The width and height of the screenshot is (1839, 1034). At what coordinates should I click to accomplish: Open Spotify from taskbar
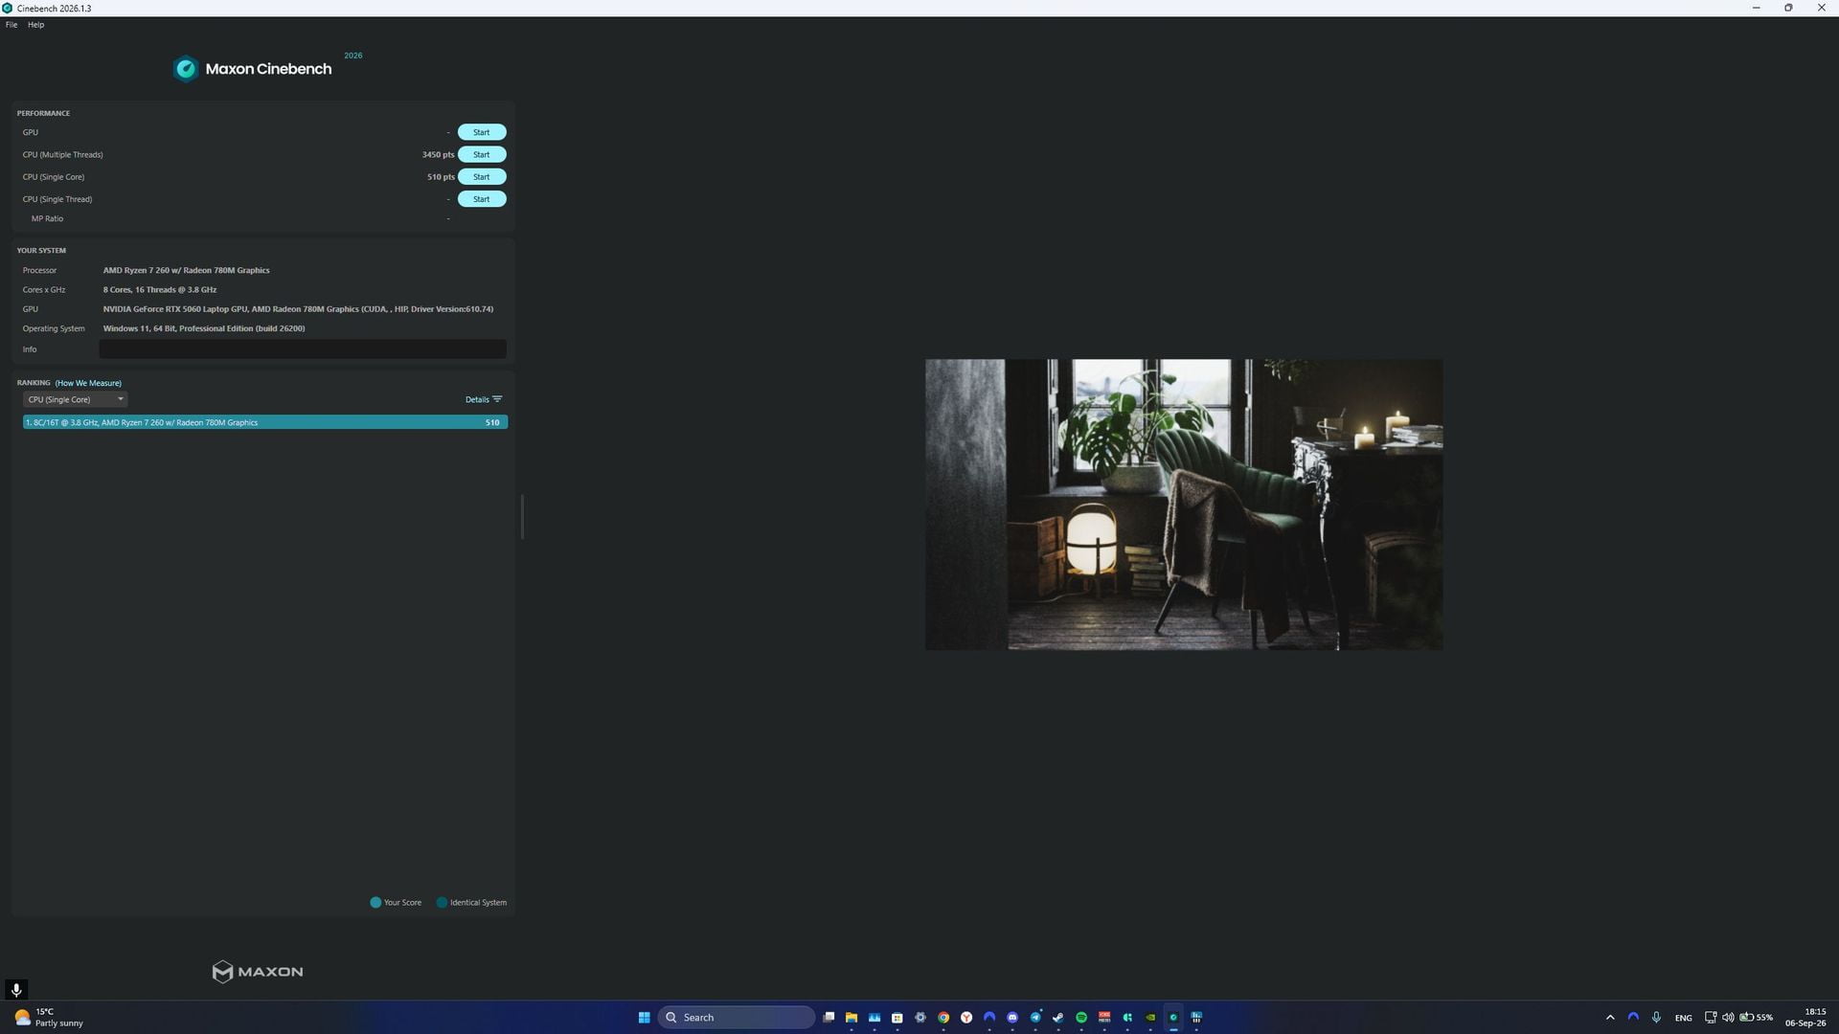(x=1081, y=1018)
